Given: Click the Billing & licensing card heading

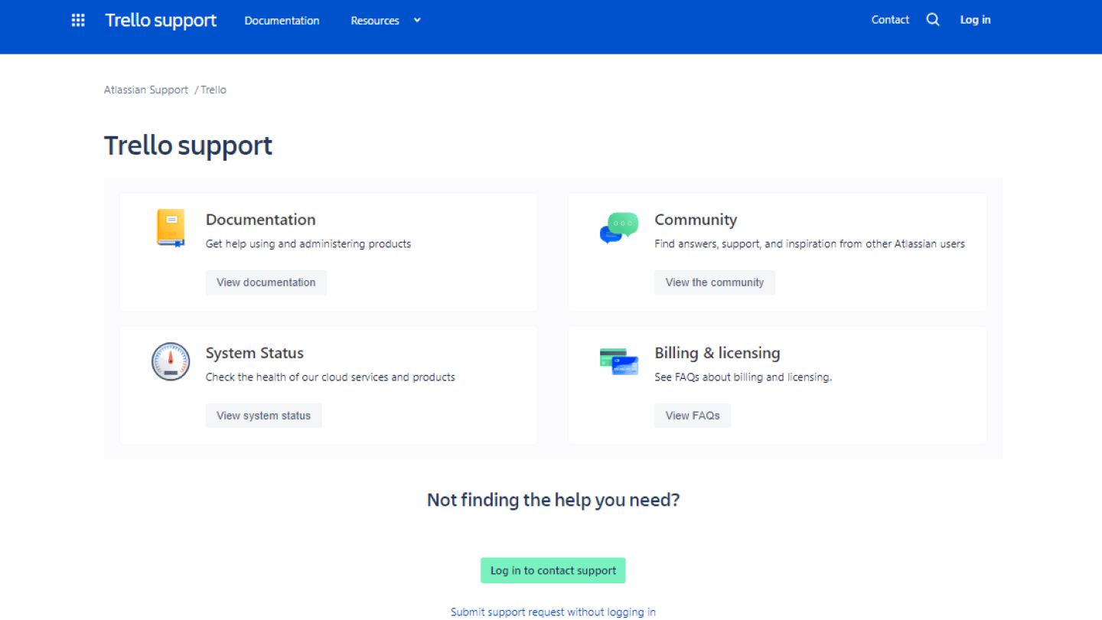Looking at the screenshot, I should pyautogui.click(x=717, y=353).
